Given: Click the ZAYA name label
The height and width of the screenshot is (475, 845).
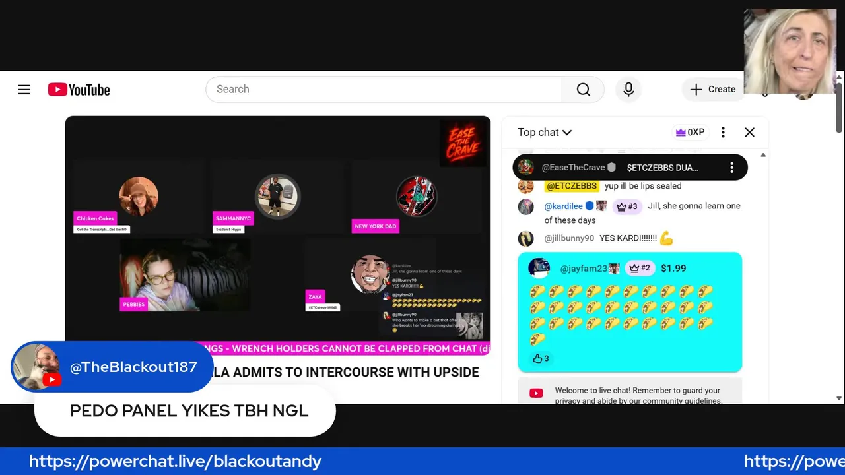Looking at the screenshot, I should (315, 296).
